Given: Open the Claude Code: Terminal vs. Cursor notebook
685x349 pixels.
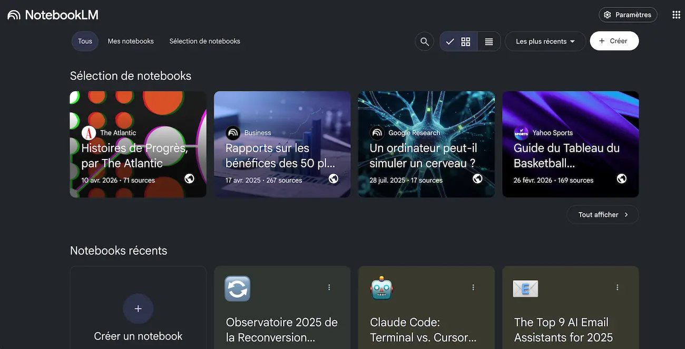Looking at the screenshot, I should pyautogui.click(x=426, y=307).
